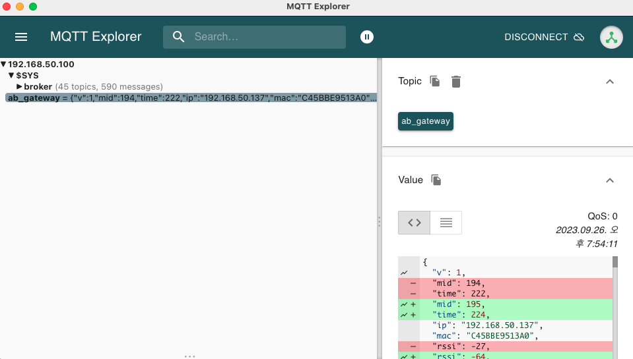633x359 pixels.
Task: Open the connection avatar icon
Action: [x=611, y=37]
